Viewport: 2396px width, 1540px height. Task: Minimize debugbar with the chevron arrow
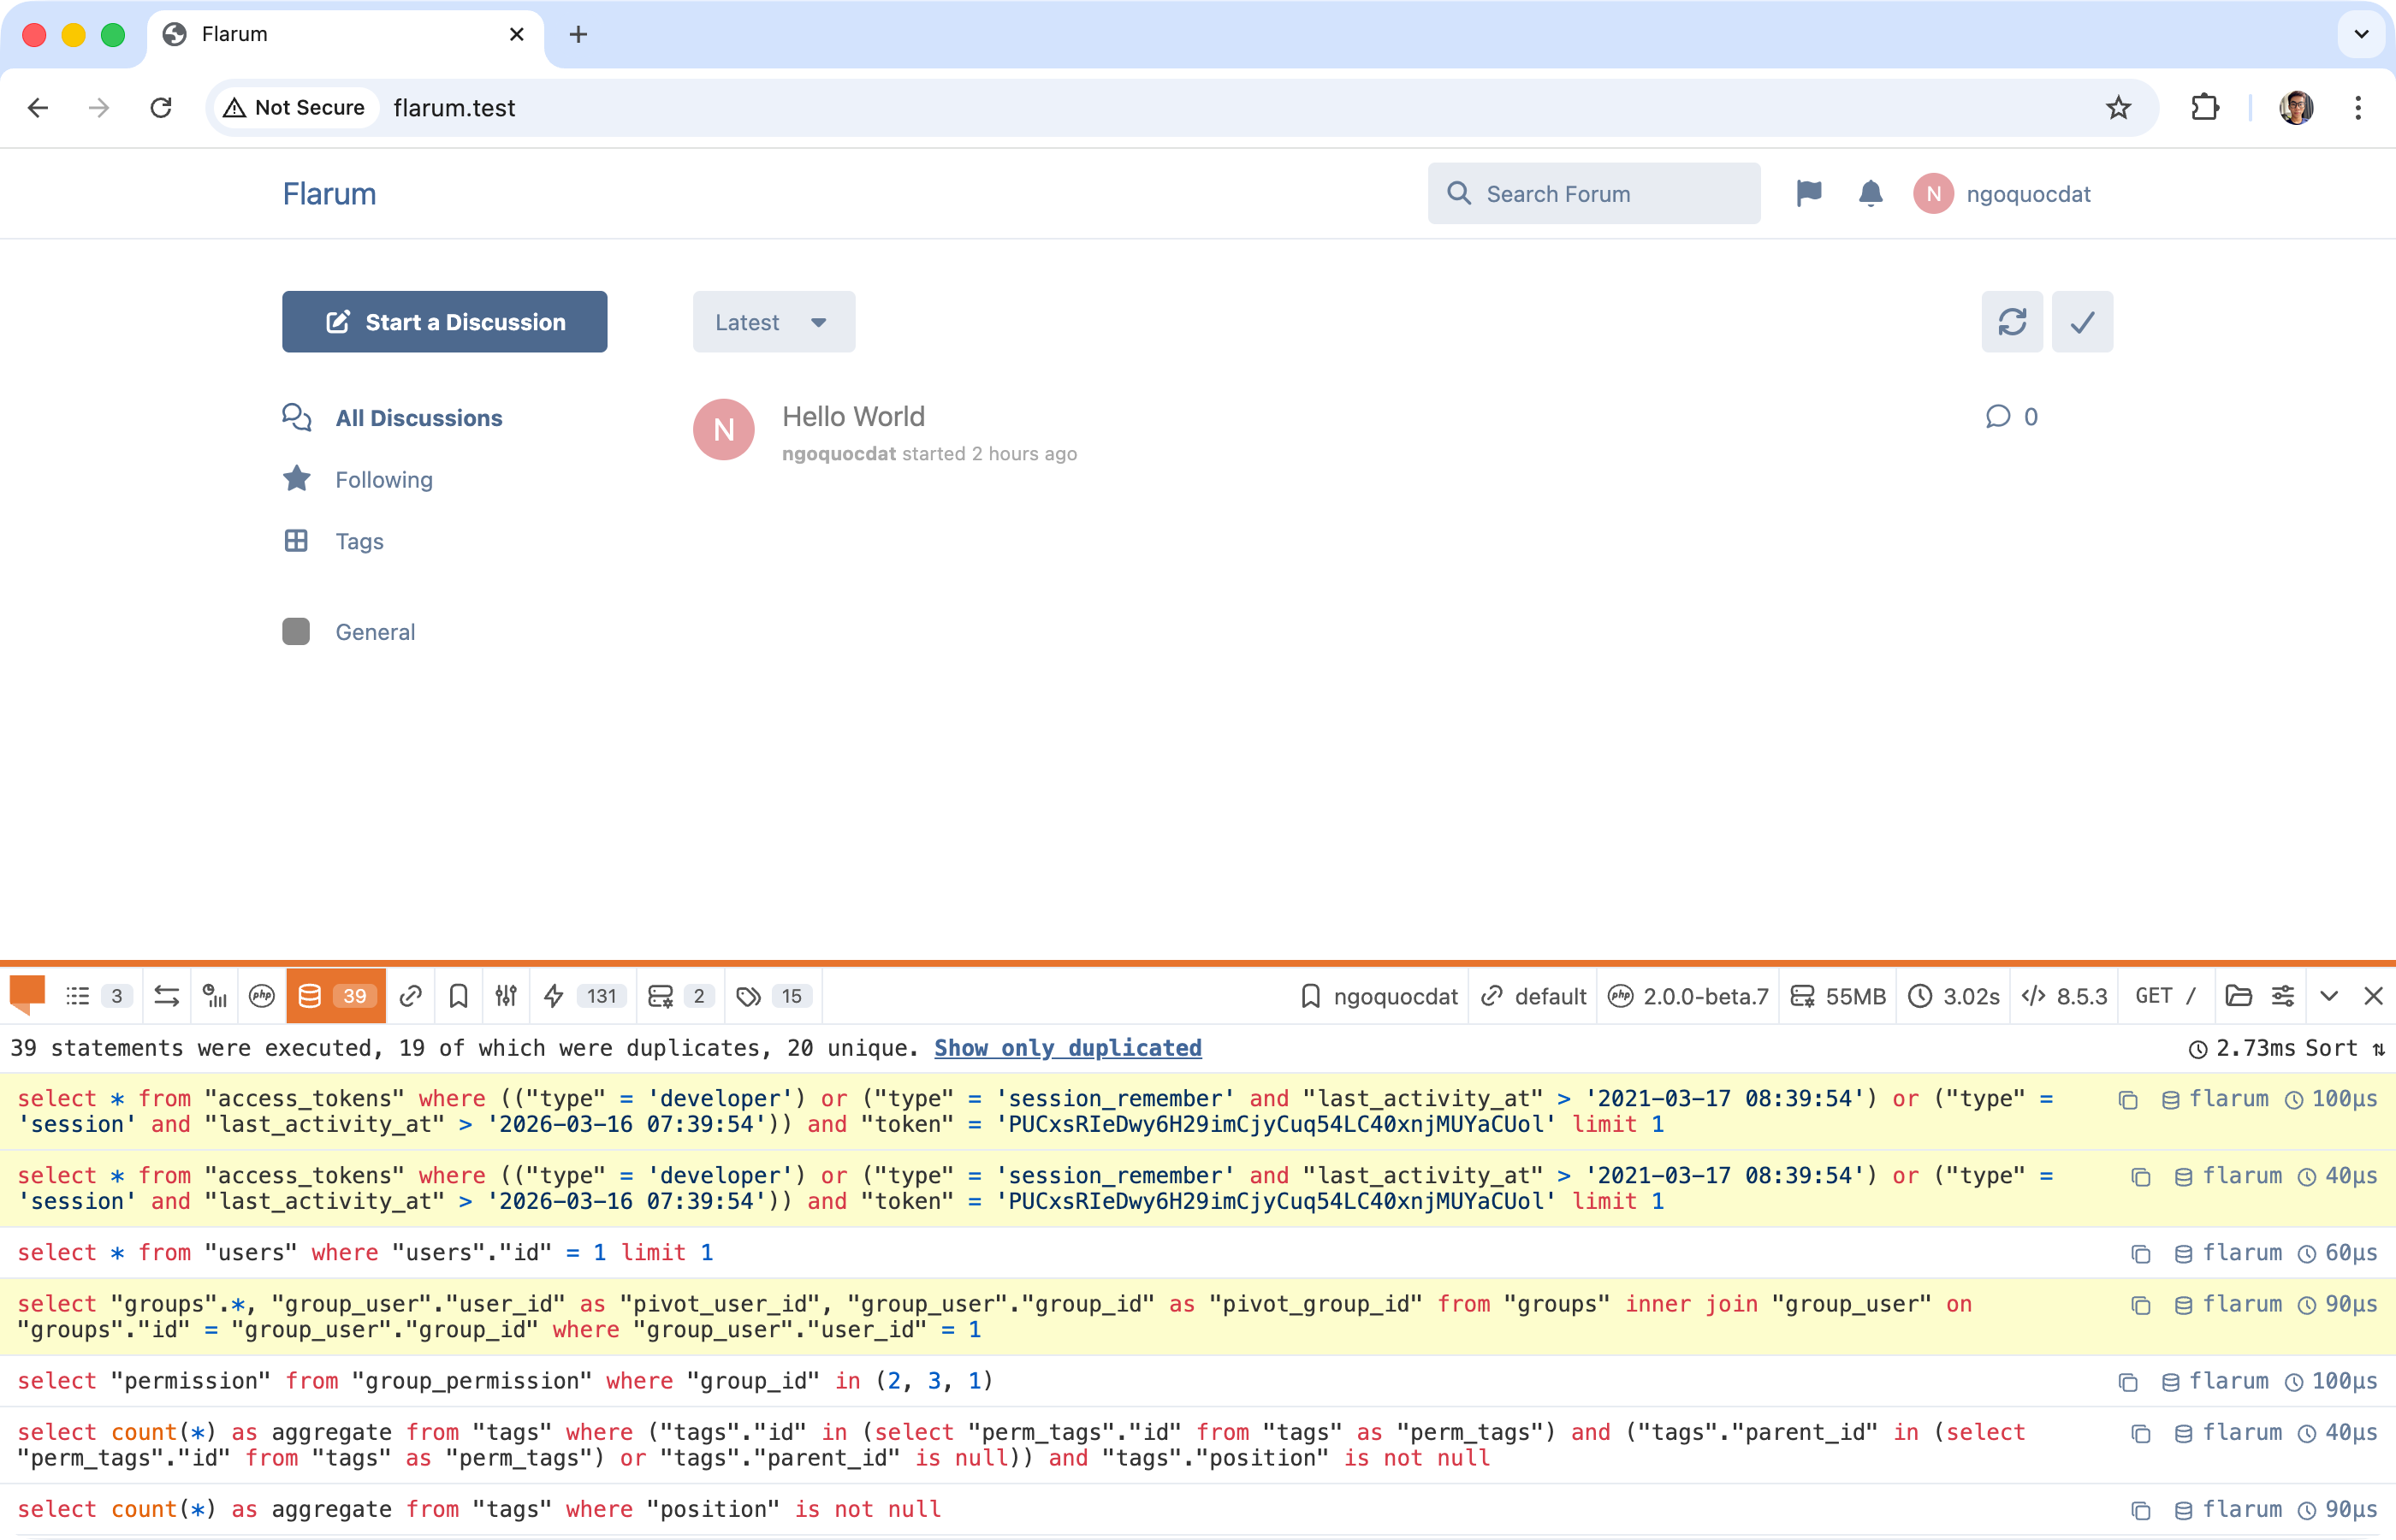pyautogui.click(x=2329, y=996)
